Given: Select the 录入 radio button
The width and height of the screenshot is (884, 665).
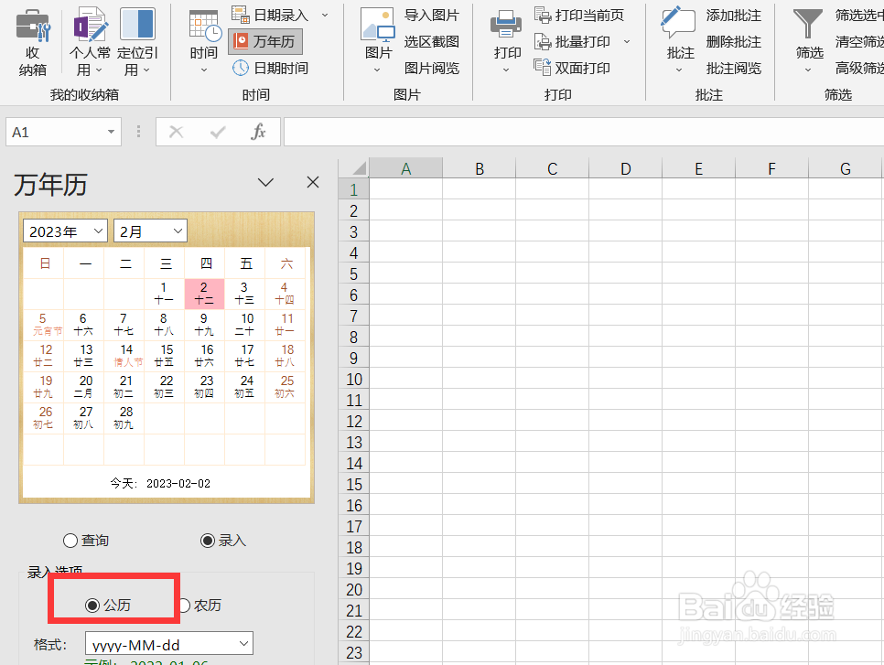Looking at the screenshot, I should coord(208,541).
